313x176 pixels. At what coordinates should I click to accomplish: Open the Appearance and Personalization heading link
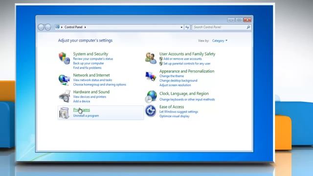[x=187, y=71]
